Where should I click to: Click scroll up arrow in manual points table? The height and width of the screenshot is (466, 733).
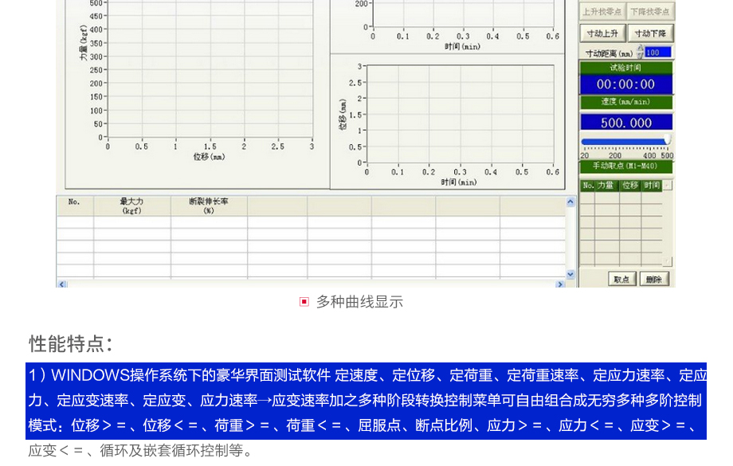pos(668,186)
